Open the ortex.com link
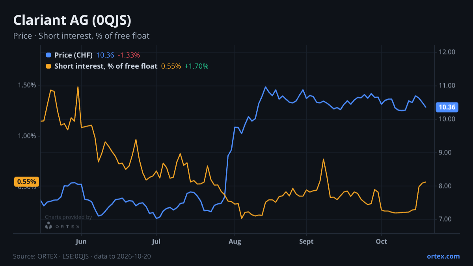 click(x=443, y=256)
